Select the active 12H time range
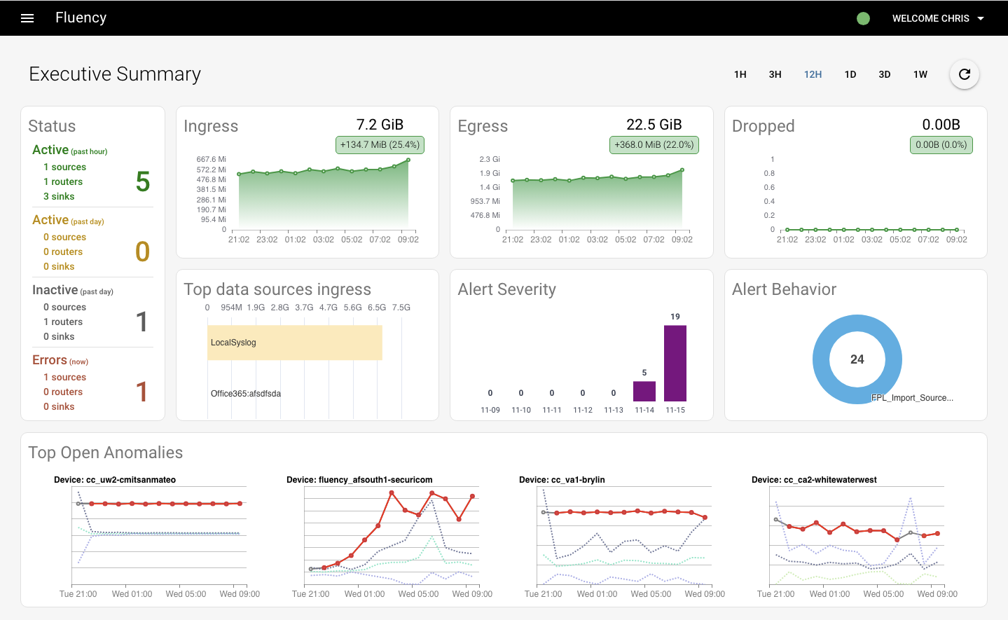 coord(813,74)
